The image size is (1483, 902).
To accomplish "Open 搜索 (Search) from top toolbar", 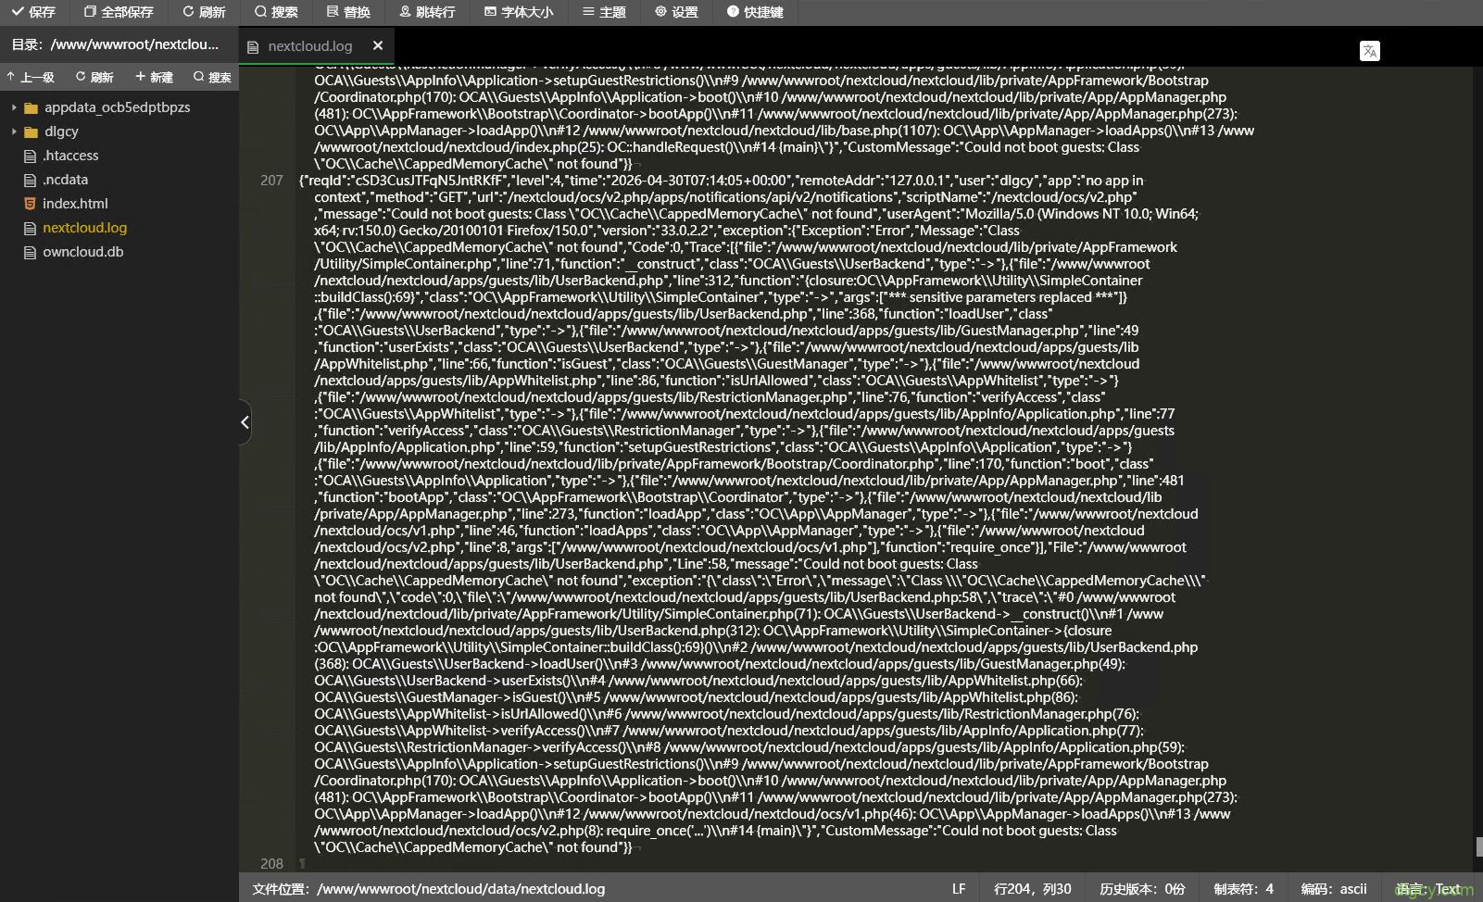I will pyautogui.click(x=276, y=12).
